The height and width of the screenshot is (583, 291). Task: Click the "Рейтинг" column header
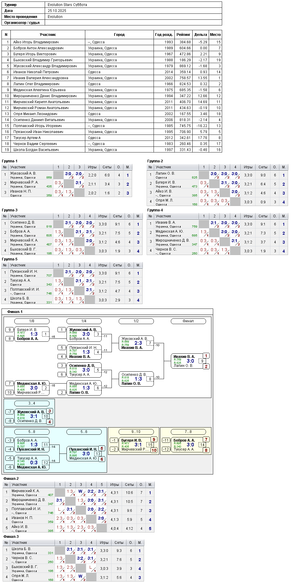[183, 35]
